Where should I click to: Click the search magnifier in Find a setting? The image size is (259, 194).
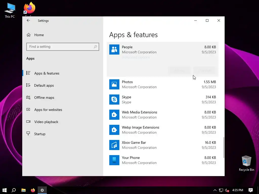coord(95,47)
